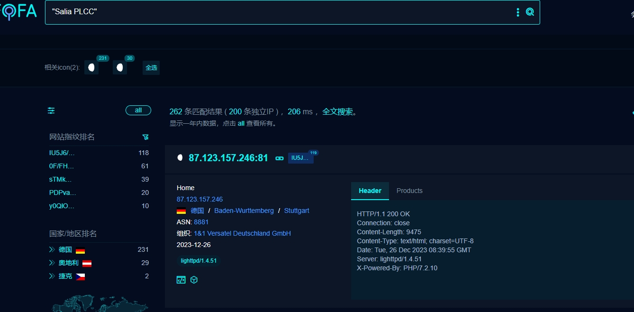Click the search magnifier icon
Screen dimensions: 634x312
[x=530, y=12]
